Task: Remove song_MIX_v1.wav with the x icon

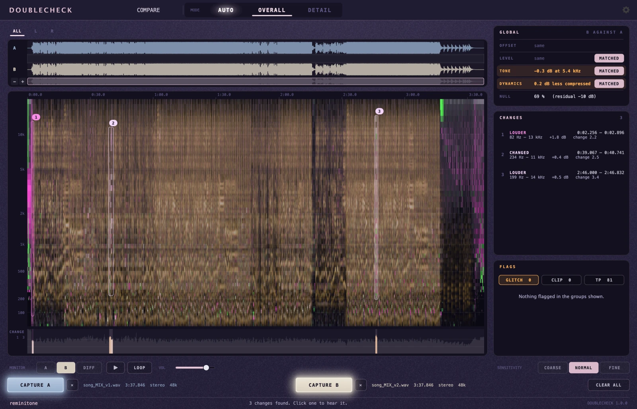Action: tap(72, 385)
